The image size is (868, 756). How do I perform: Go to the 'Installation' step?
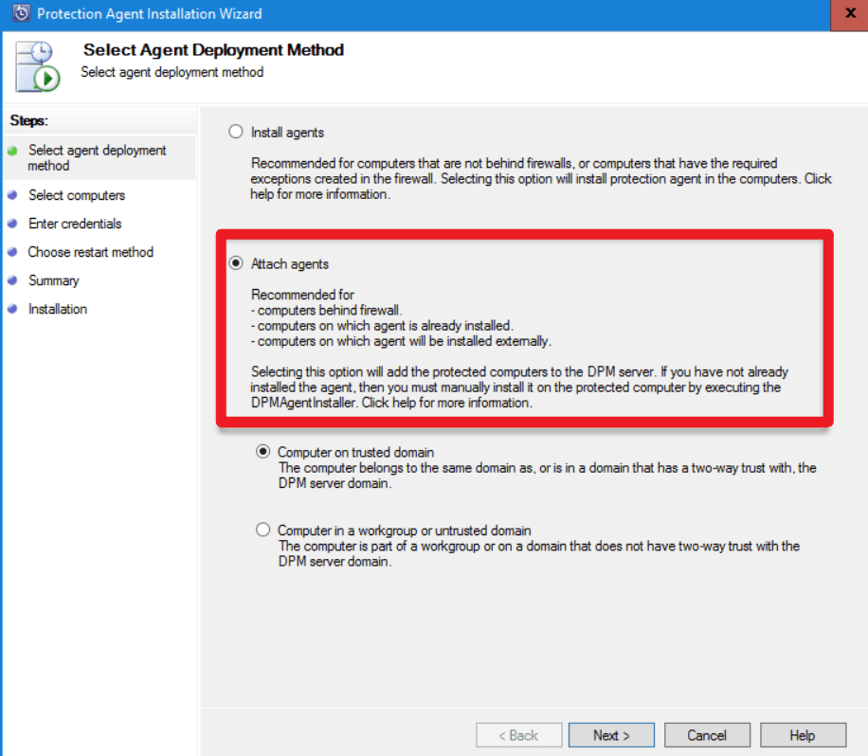click(x=58, y=309)
